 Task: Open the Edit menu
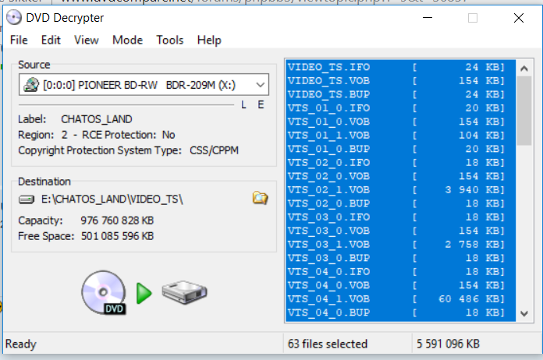click(51, 40)
